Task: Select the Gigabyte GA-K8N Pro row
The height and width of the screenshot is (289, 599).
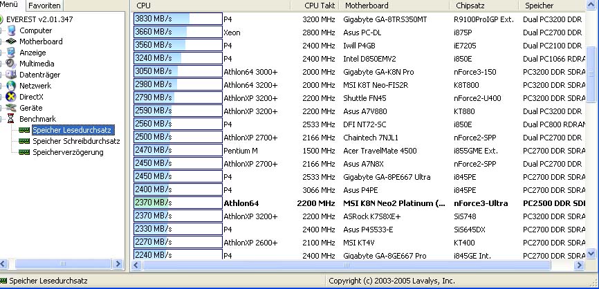Action: [x=359, y=72]
